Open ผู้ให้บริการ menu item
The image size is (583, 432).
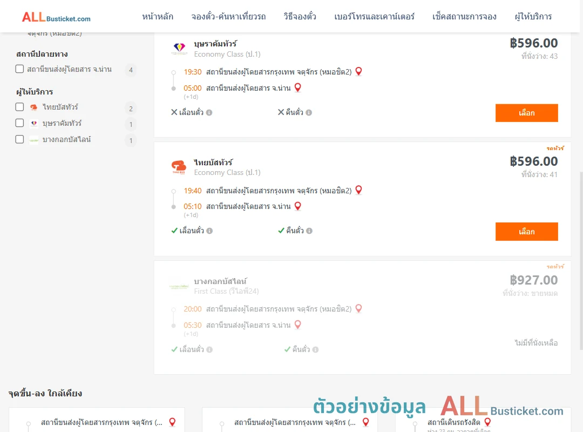[533, 17]
